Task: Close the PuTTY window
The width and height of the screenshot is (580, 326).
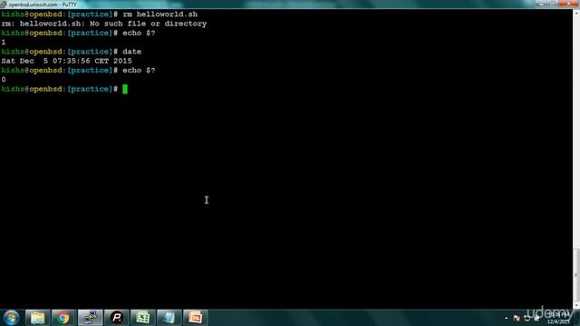Action: coord(568,4)
